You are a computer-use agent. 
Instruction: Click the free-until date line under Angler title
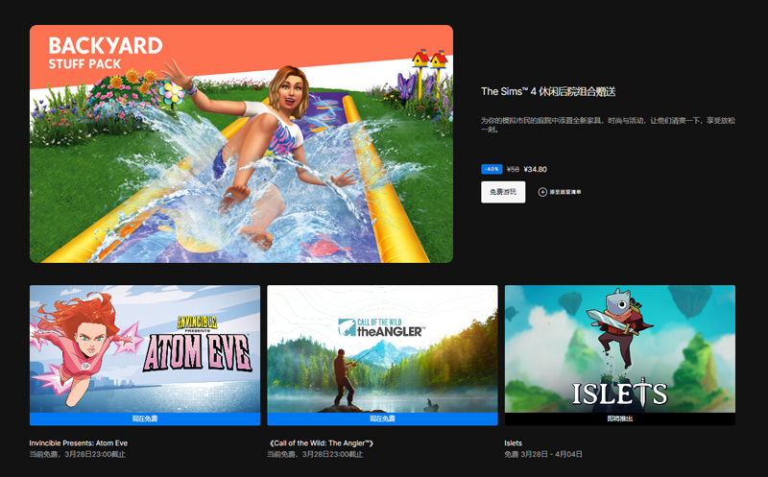tap(315, 454)
